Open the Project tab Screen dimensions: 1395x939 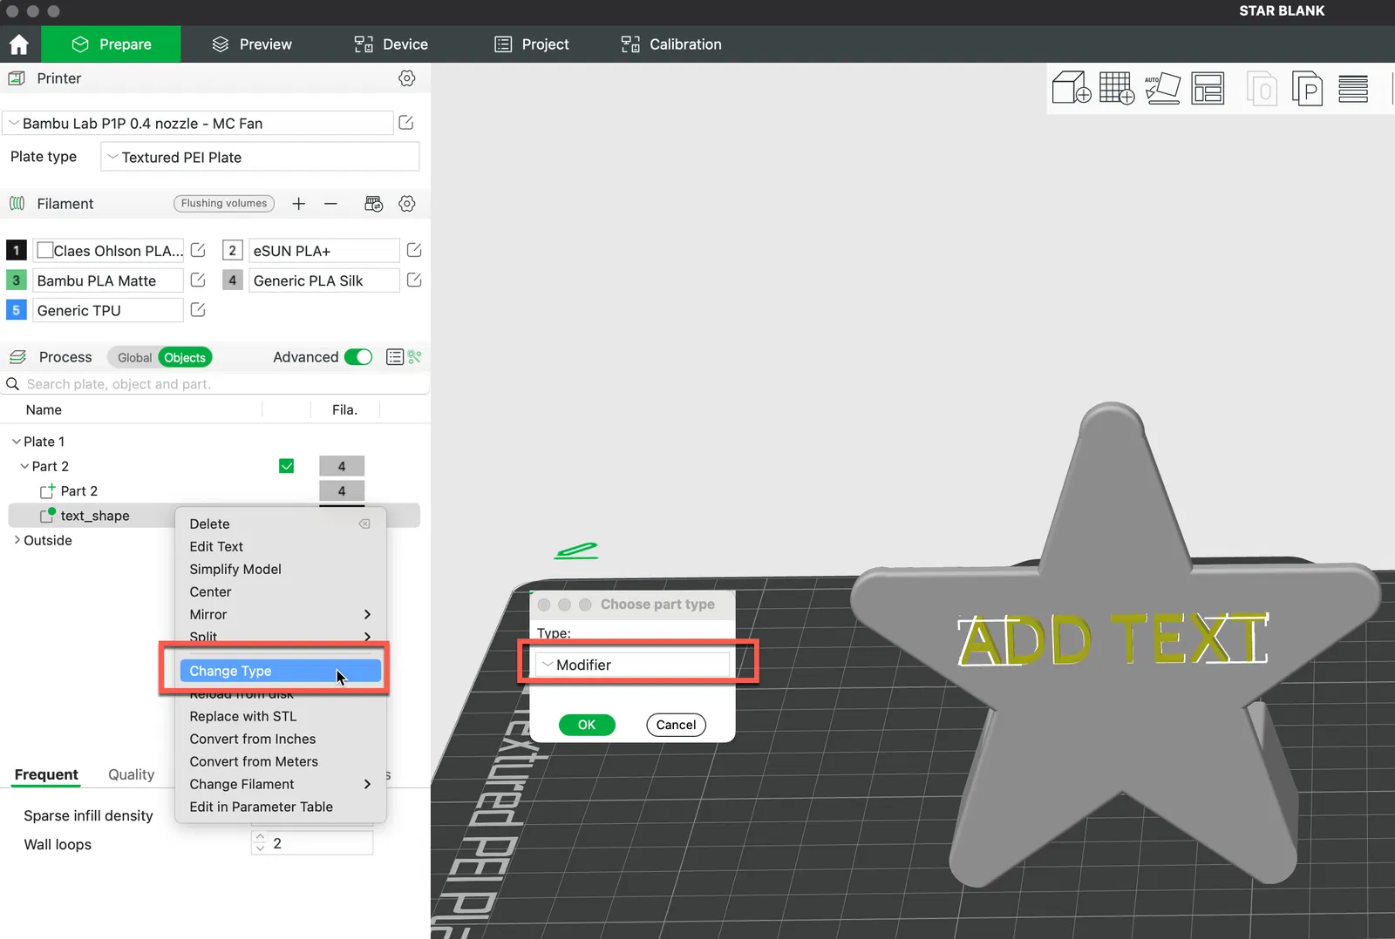(531, 44)
